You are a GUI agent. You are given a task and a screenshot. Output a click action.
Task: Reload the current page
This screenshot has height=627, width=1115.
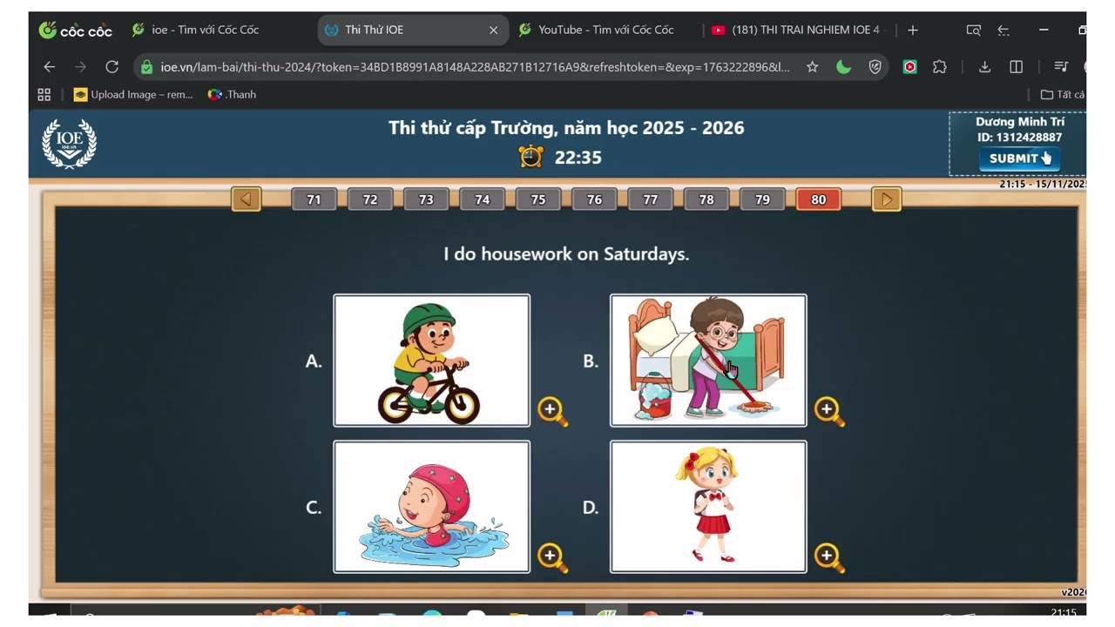point(111,67)
